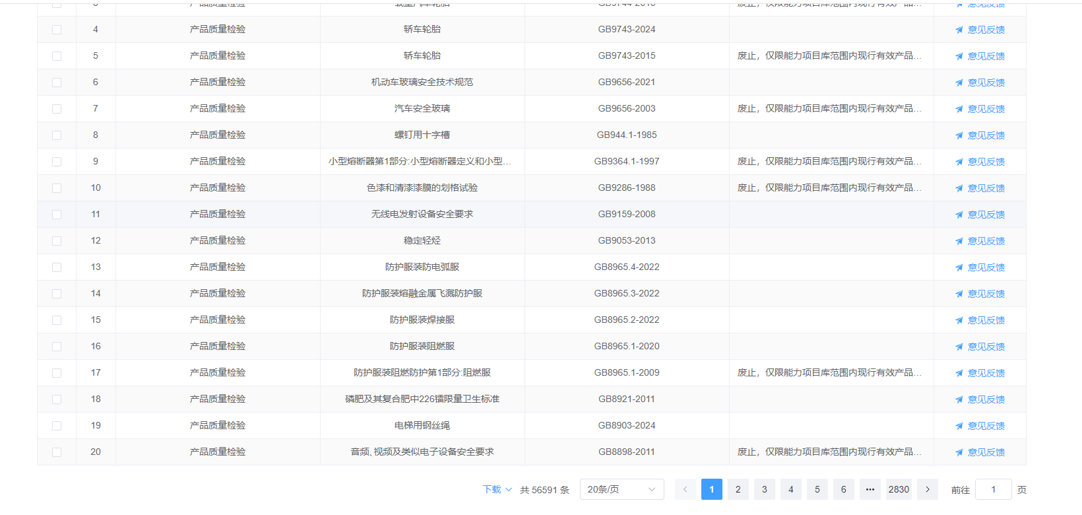Select the GB9743-2024 standard cell

point(627,29)
